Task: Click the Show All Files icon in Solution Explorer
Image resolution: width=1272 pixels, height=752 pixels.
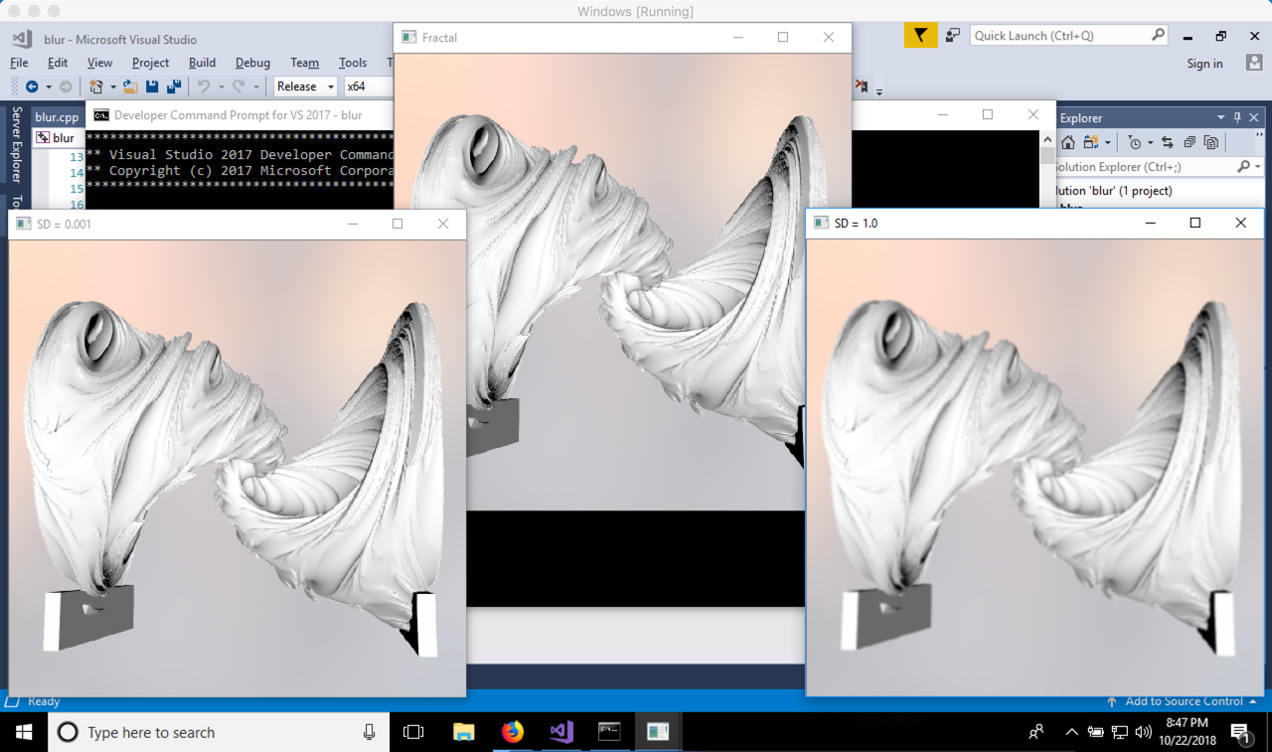Action: (x=1211, y=142)
